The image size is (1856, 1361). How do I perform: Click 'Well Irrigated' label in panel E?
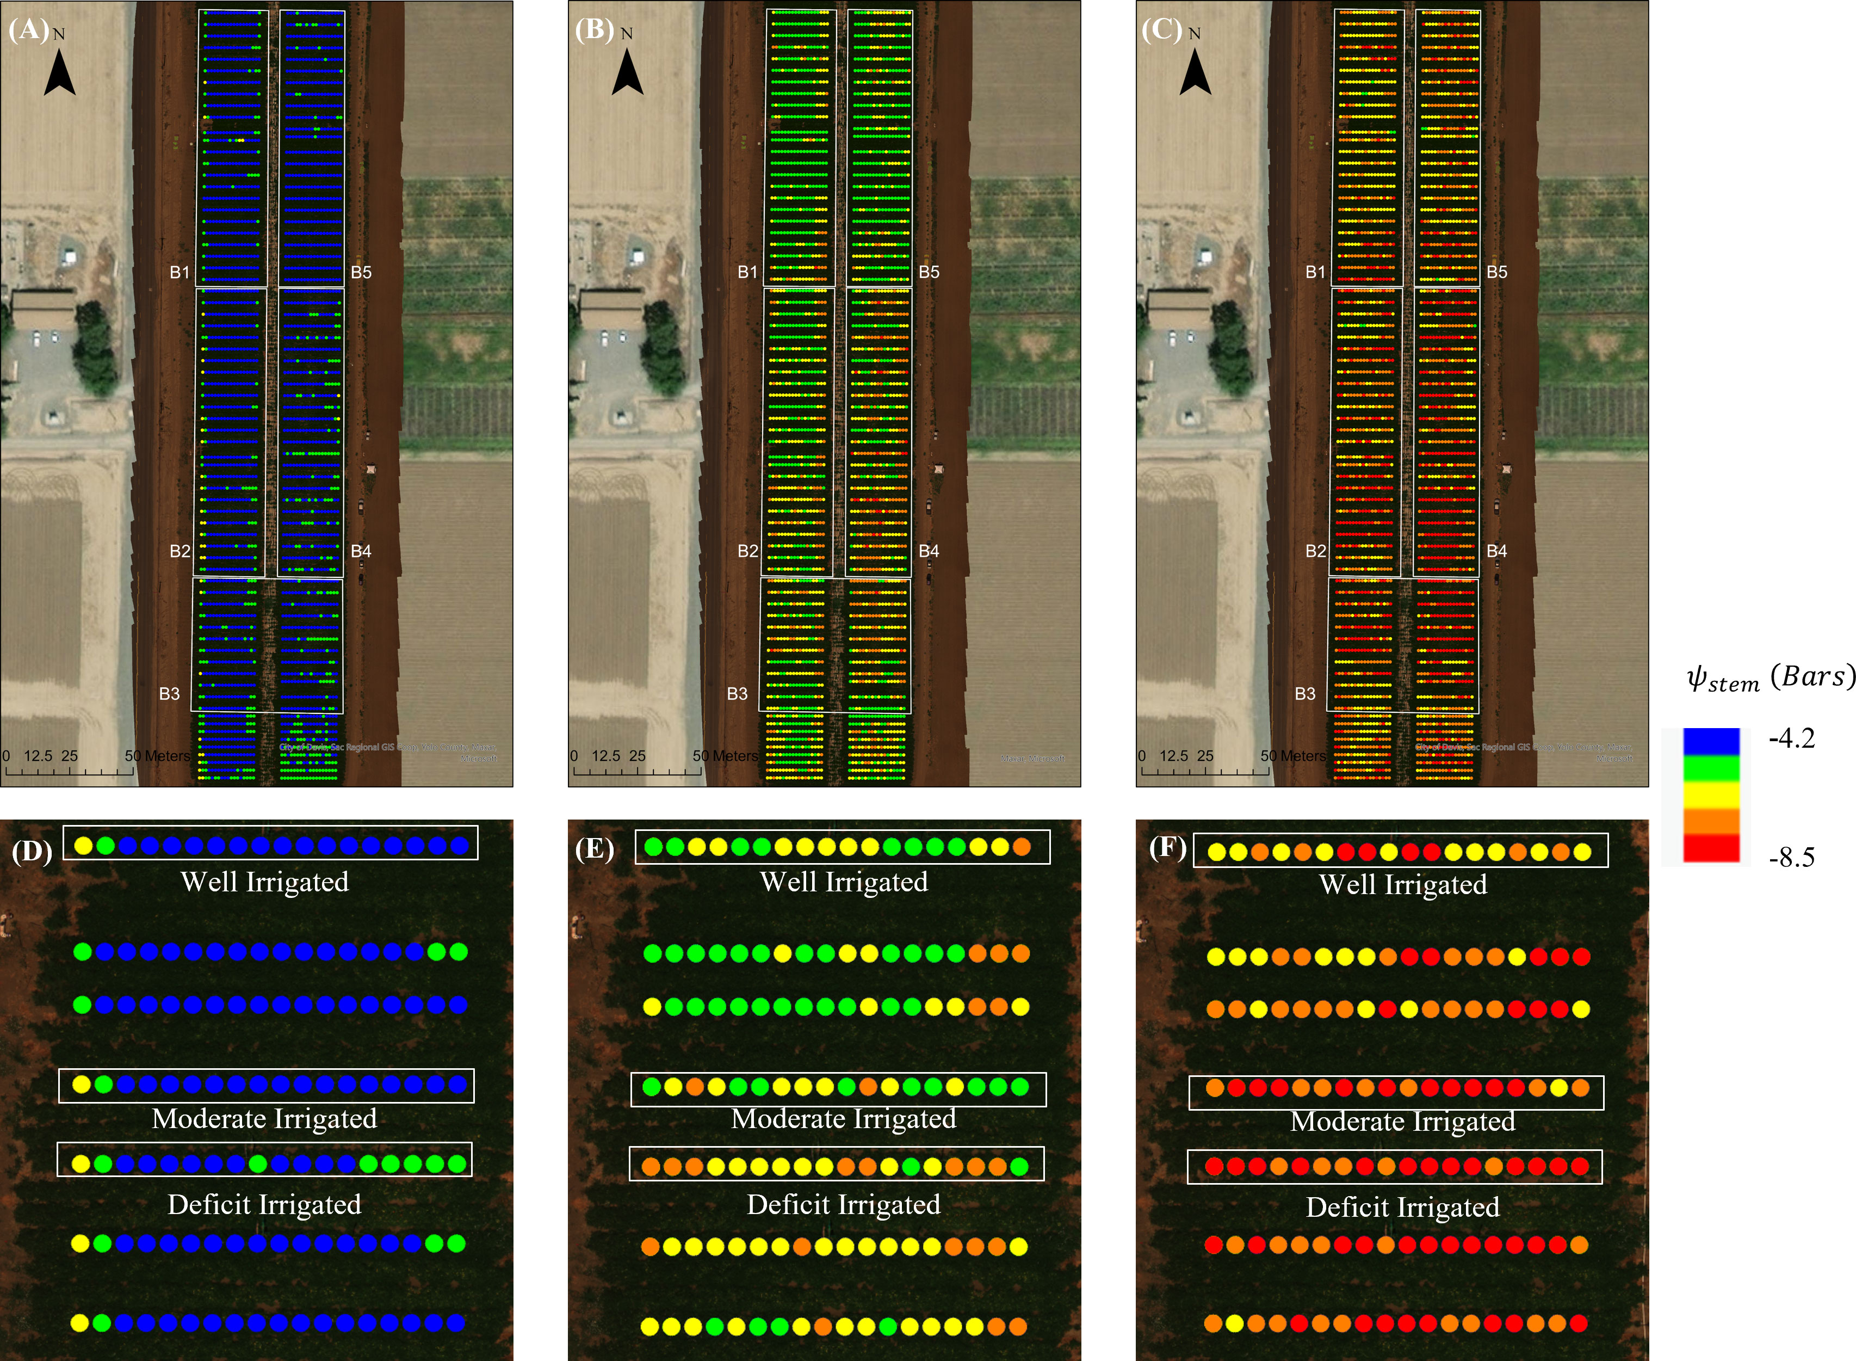click(x=844, y=882)
